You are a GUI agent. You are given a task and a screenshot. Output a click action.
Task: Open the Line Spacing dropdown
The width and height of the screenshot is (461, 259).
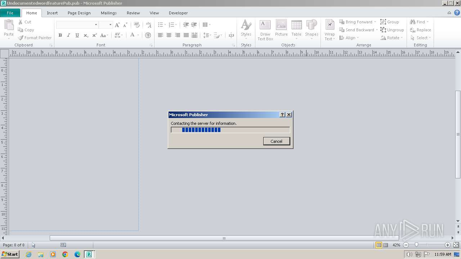207,35
